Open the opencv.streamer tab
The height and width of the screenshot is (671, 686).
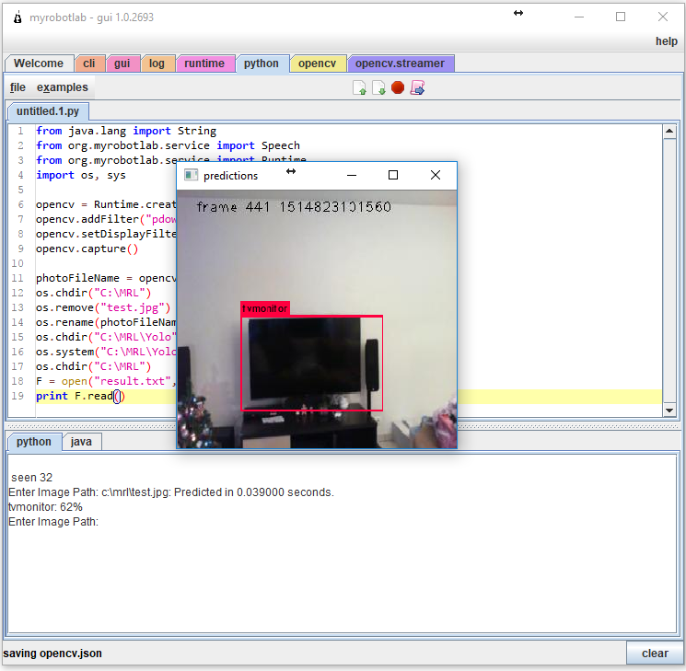(x=400, y=64)
